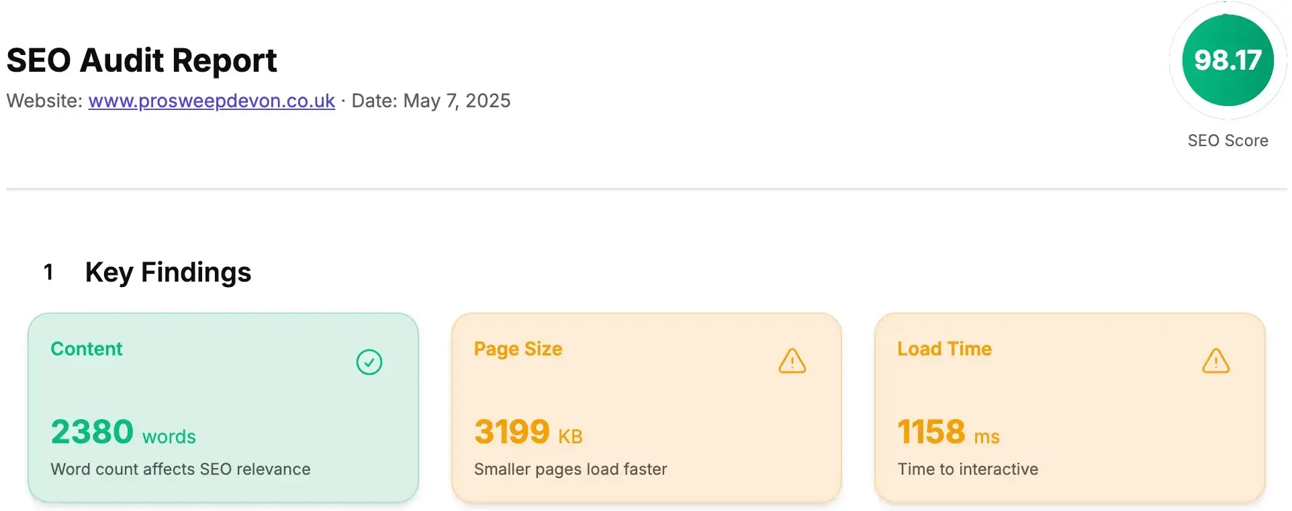Click the section number 1 beside Key Findings
This screenshot has height=511, width=1292.
(x=48, y=272)
